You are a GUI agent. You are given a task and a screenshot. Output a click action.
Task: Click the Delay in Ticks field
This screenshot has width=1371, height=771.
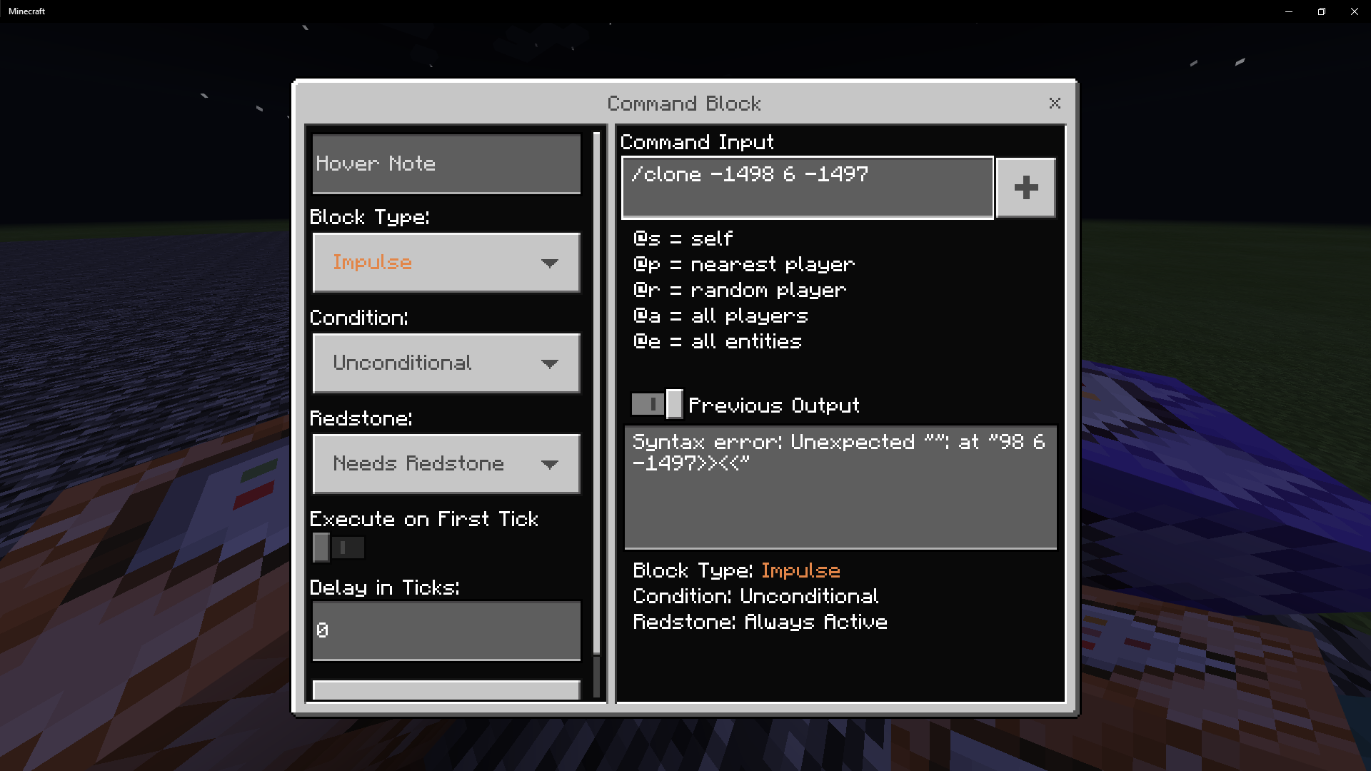446,631
